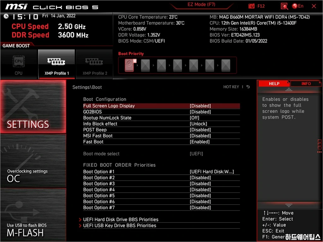Click the Settings\Boot breadcrumb path
The height and width of the screenshot is (242, 323).
(87, 87)
